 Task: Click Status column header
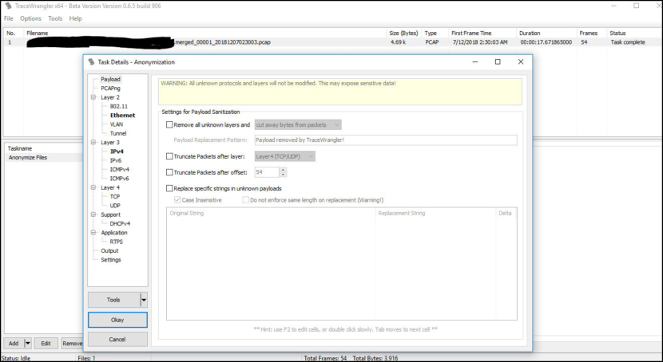click(x=634, y=33)
